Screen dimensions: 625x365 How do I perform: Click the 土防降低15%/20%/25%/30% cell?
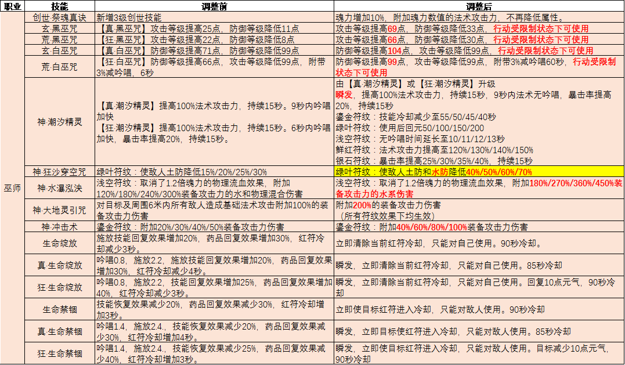(x=215, y=172)
